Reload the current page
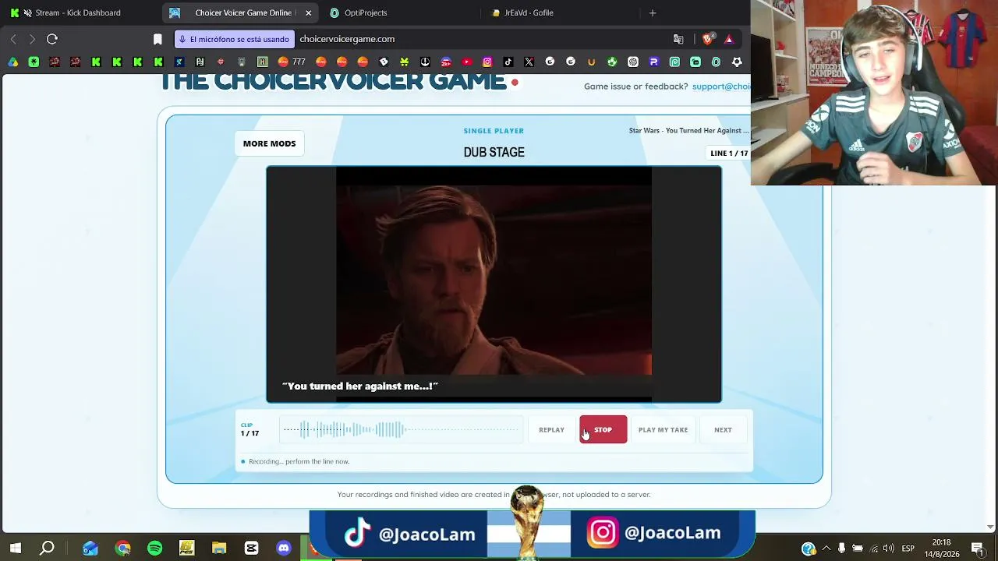Image resolution: width=998 pixels, height=561 pixels. click(52, 39)
